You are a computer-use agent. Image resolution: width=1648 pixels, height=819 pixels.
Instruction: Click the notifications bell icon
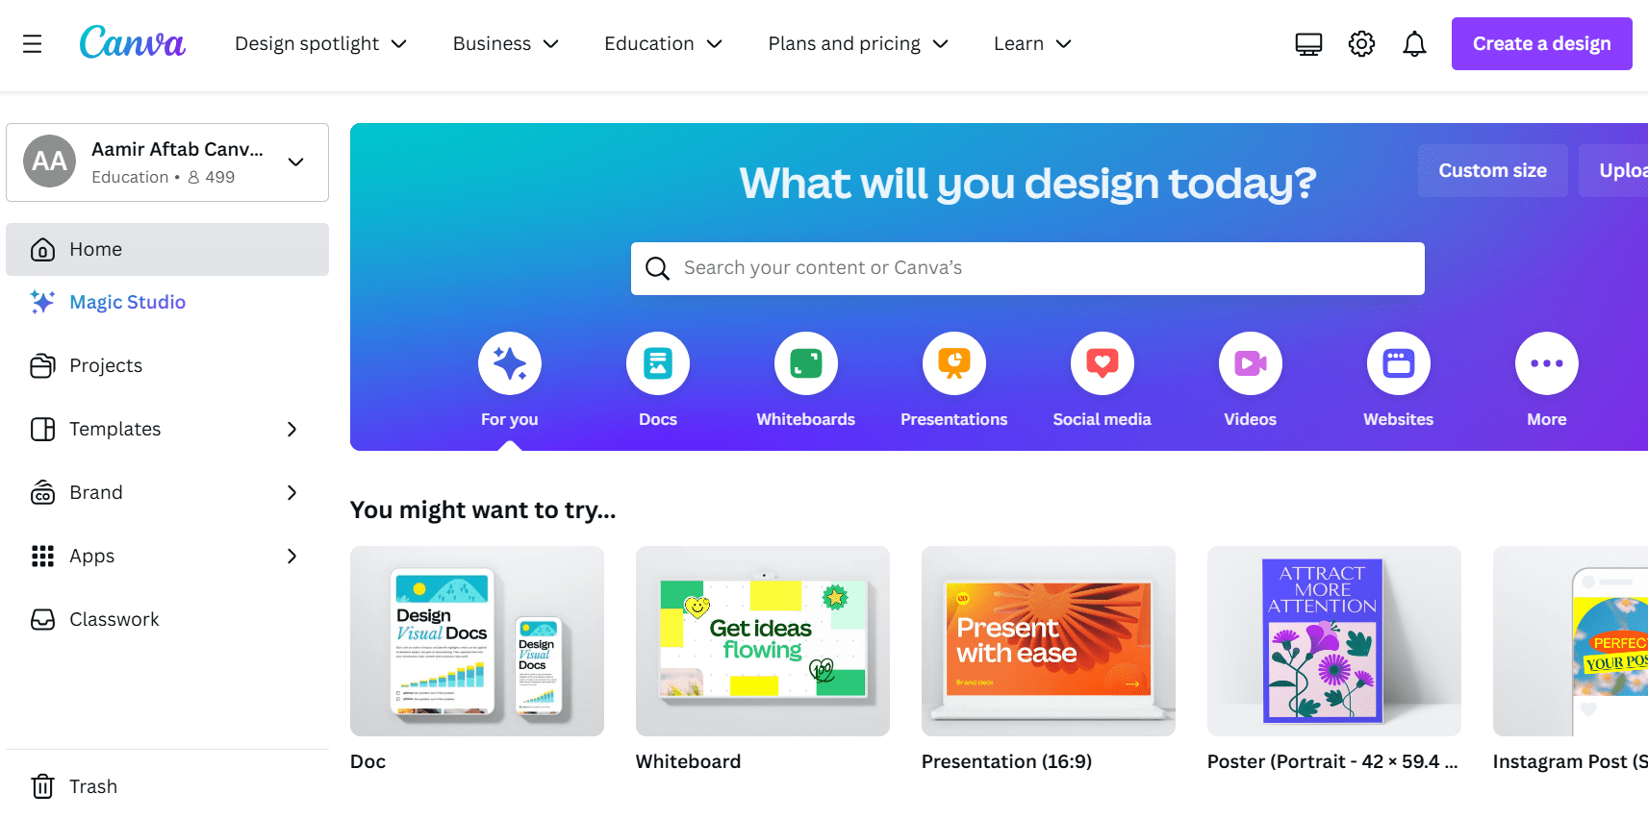(1414, 44)
